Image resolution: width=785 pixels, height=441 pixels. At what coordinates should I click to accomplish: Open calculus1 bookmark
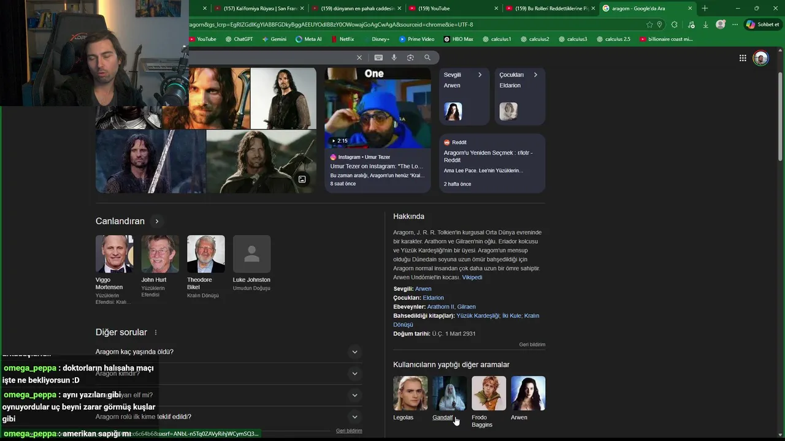pos(497,39)
